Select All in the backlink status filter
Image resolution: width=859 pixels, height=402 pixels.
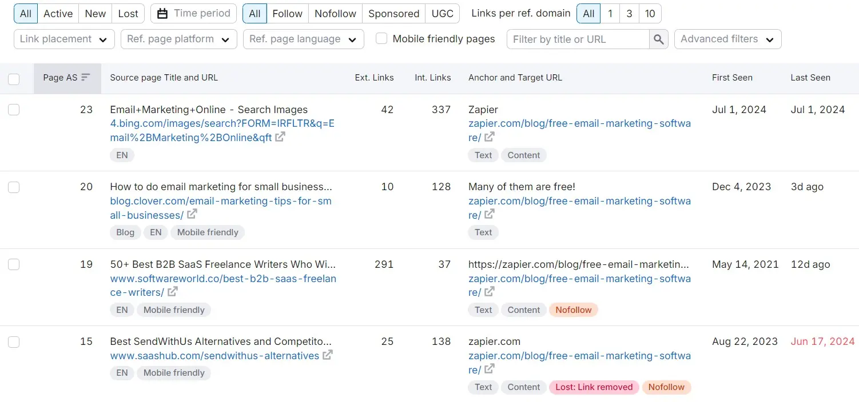(x=26, y=13)
